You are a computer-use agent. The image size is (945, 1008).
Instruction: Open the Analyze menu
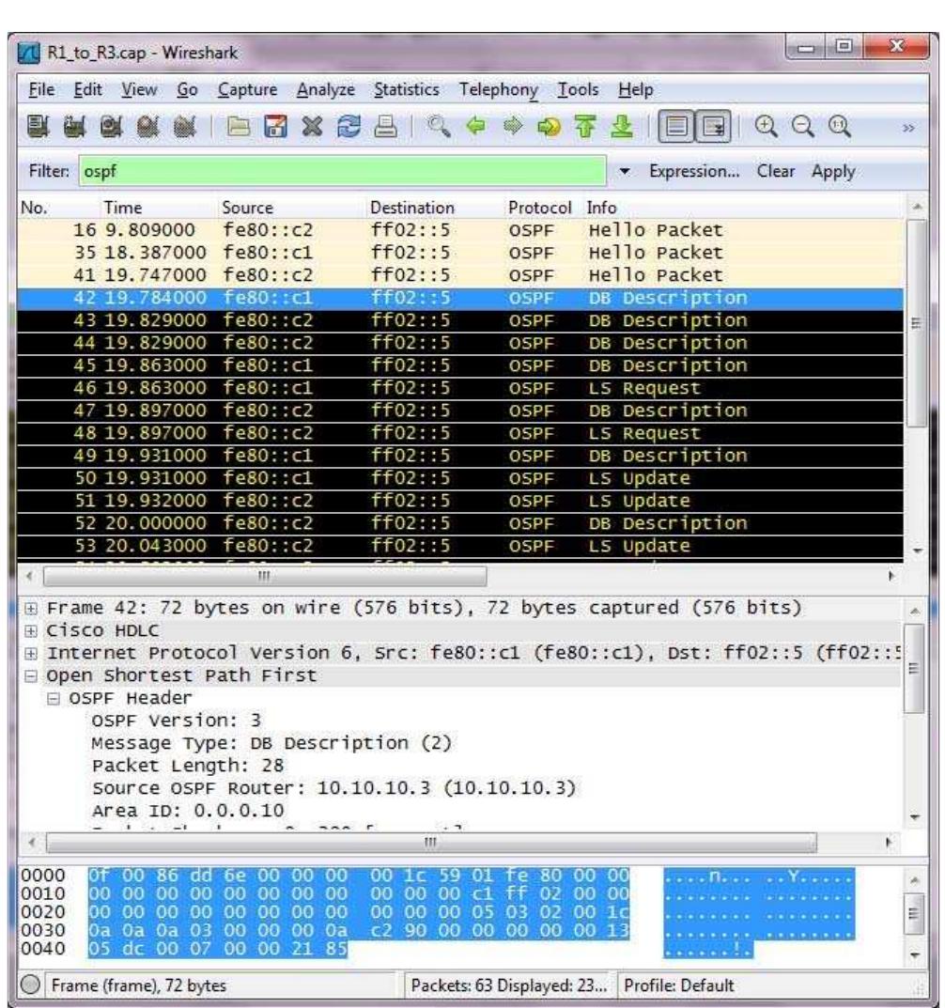coord(325,90)
